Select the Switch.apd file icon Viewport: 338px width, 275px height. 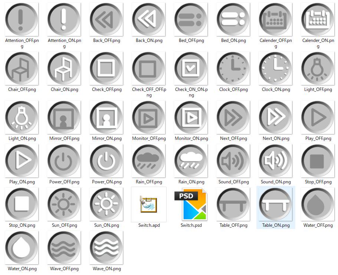tap(148, 204)
